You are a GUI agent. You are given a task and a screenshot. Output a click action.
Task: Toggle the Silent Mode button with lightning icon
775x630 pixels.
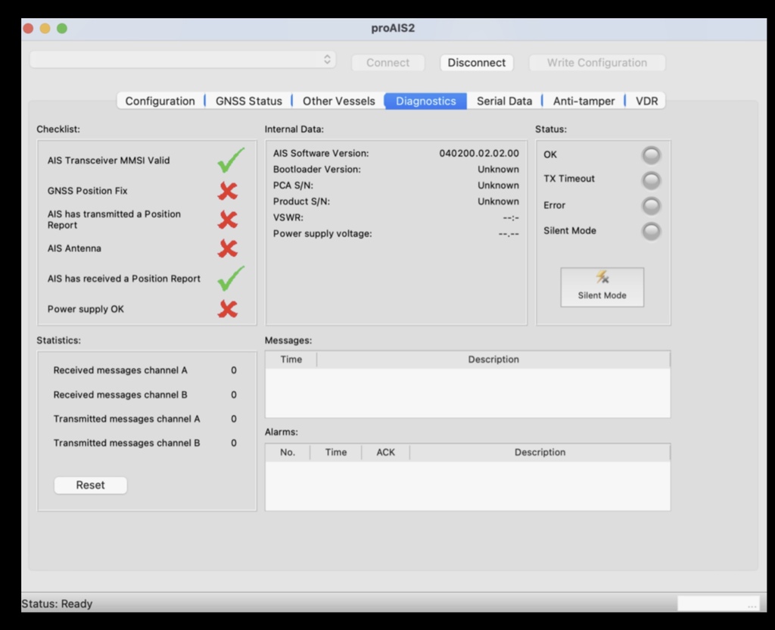tap(602, 287)
